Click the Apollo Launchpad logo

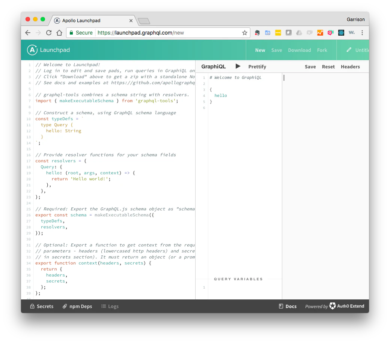point(32,50)
